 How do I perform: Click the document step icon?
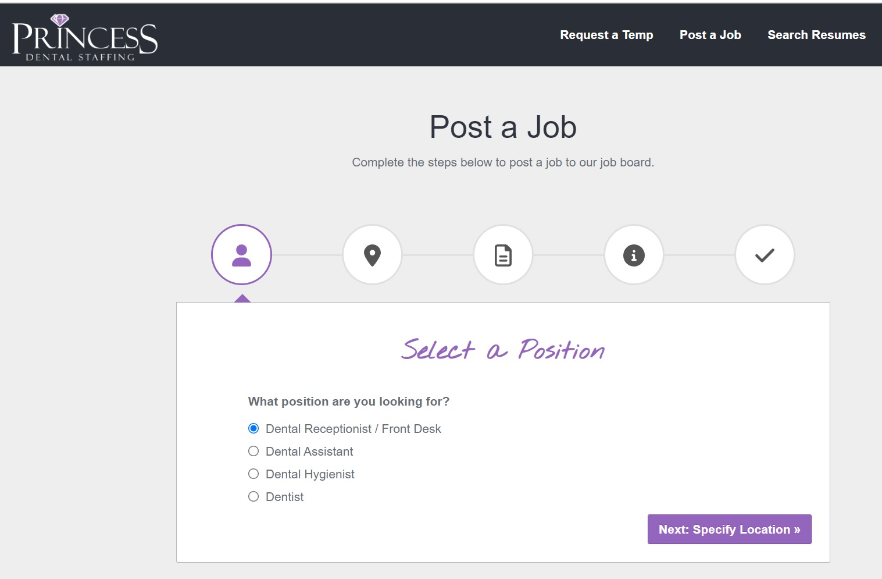503,255
